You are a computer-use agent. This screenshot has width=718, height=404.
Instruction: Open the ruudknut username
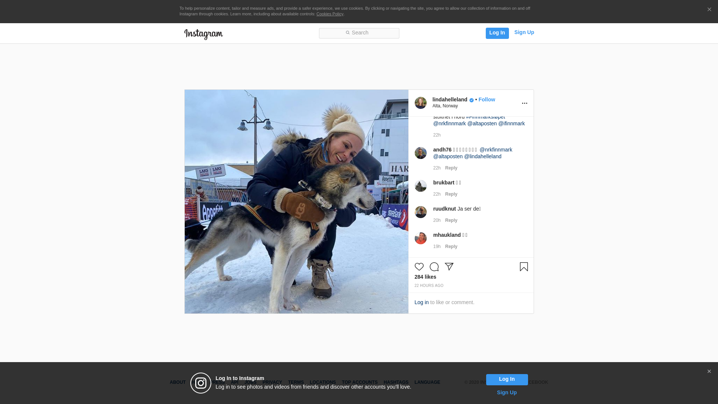(445, 209)
